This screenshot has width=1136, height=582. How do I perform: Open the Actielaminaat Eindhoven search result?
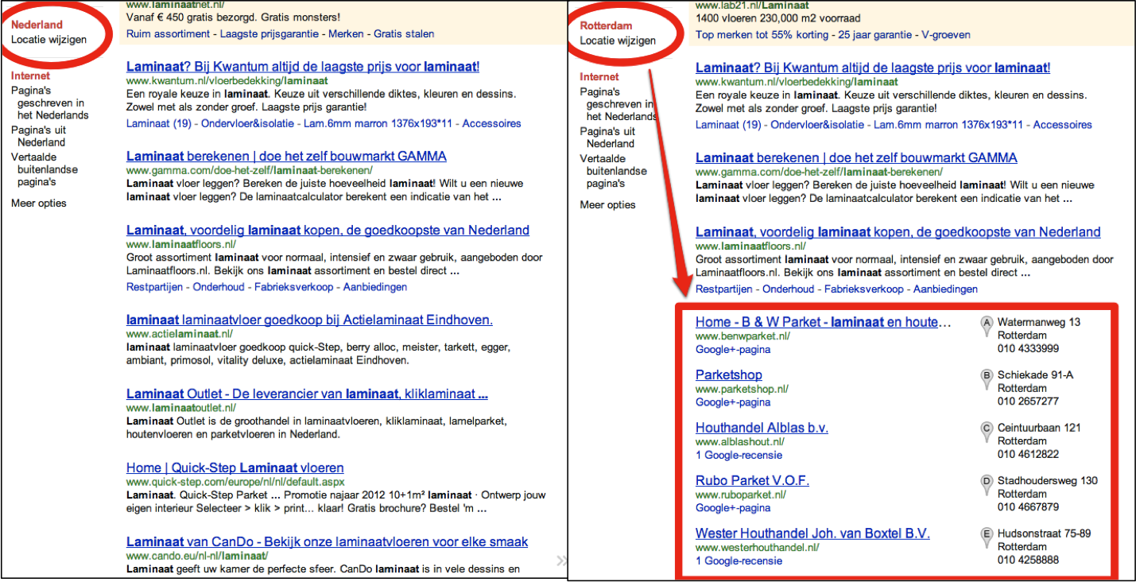309,320
